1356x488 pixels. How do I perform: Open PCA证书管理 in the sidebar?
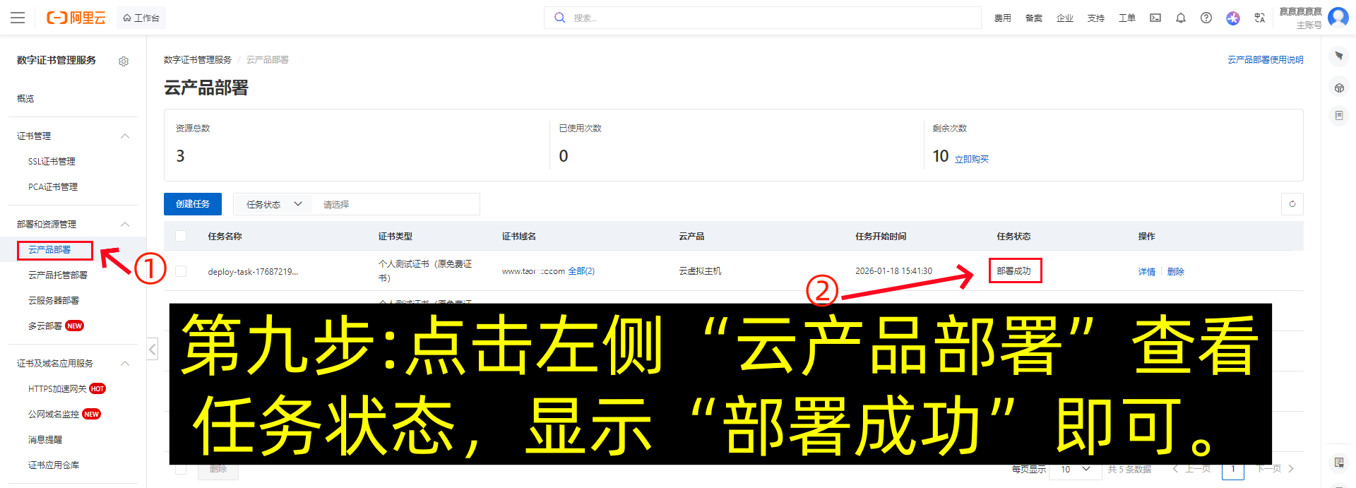pyautogui.click(x=53, y=187)
